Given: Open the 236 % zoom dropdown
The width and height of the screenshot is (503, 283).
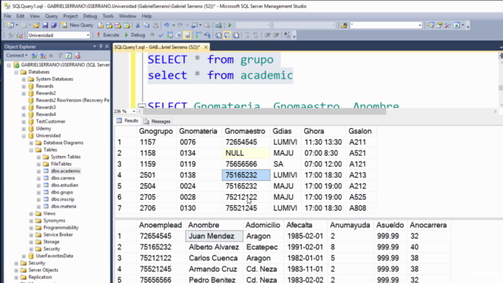Looking at the screenshot, I should (134, 112).
